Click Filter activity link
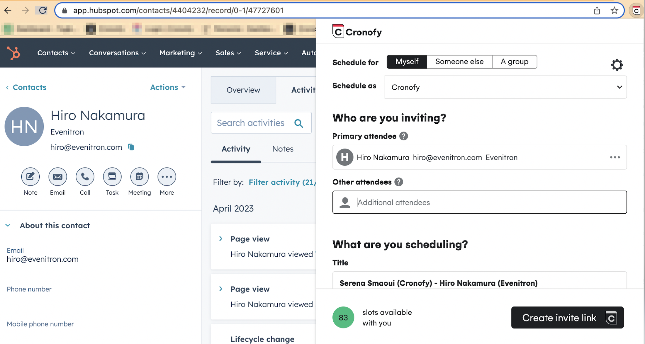This screenshot has width=645, height=344. [282, 182]
